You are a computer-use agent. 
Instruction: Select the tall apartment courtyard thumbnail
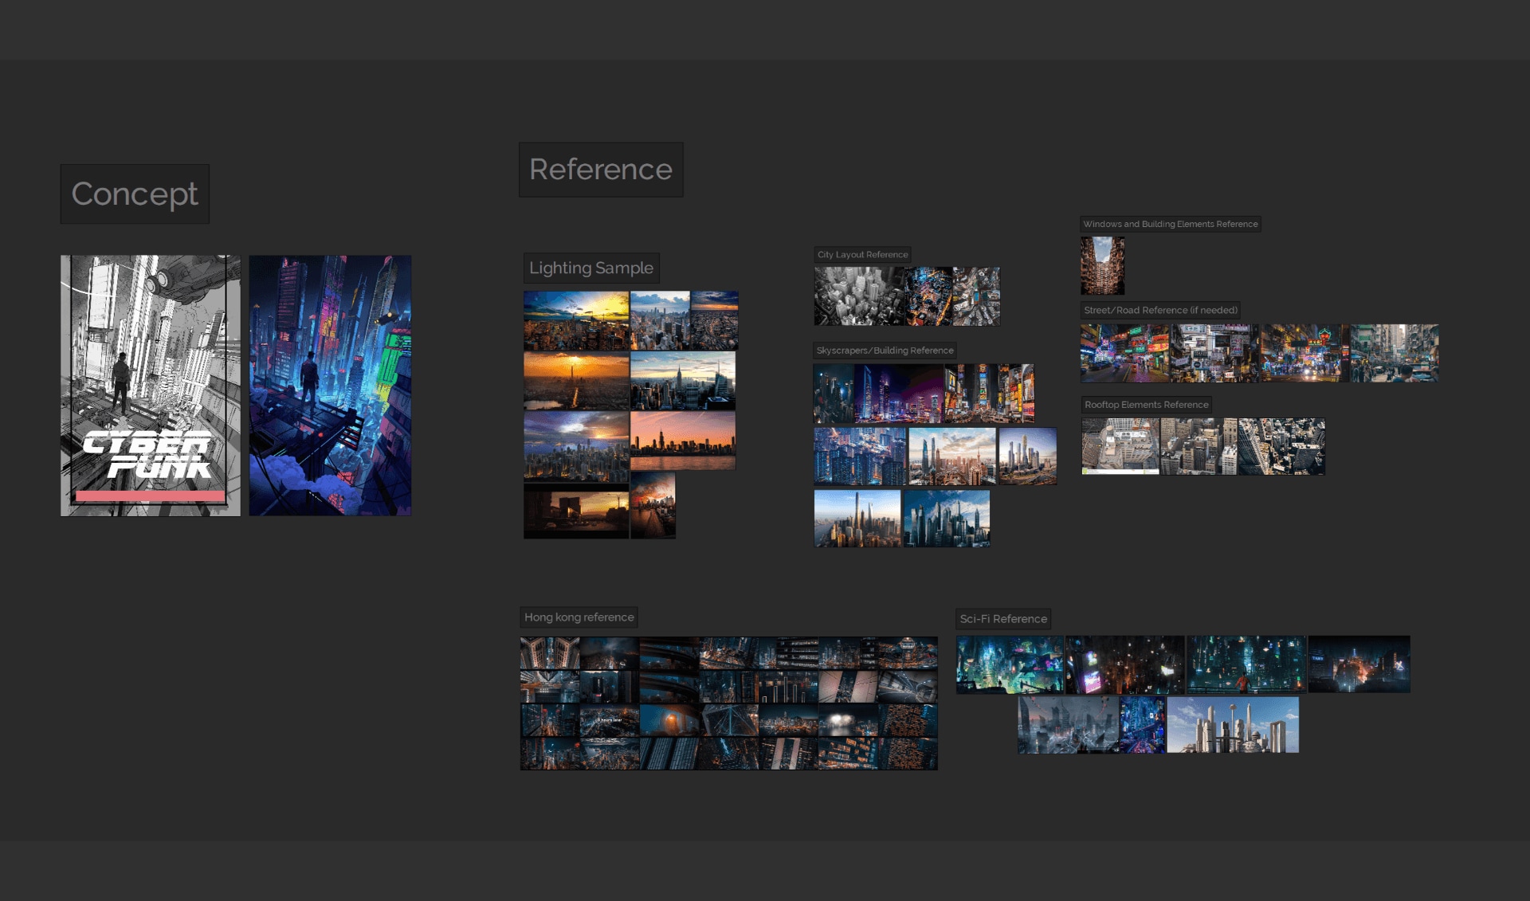pyautogui.click(x=1102, y=265)
